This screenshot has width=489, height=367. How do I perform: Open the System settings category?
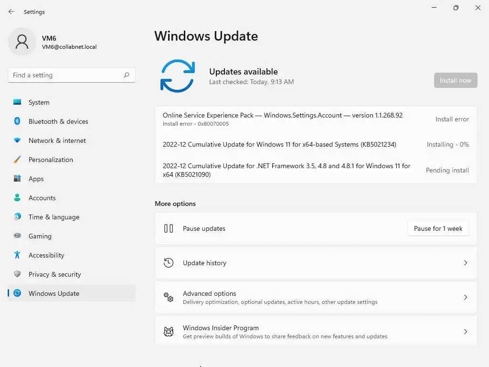(72, 102)
